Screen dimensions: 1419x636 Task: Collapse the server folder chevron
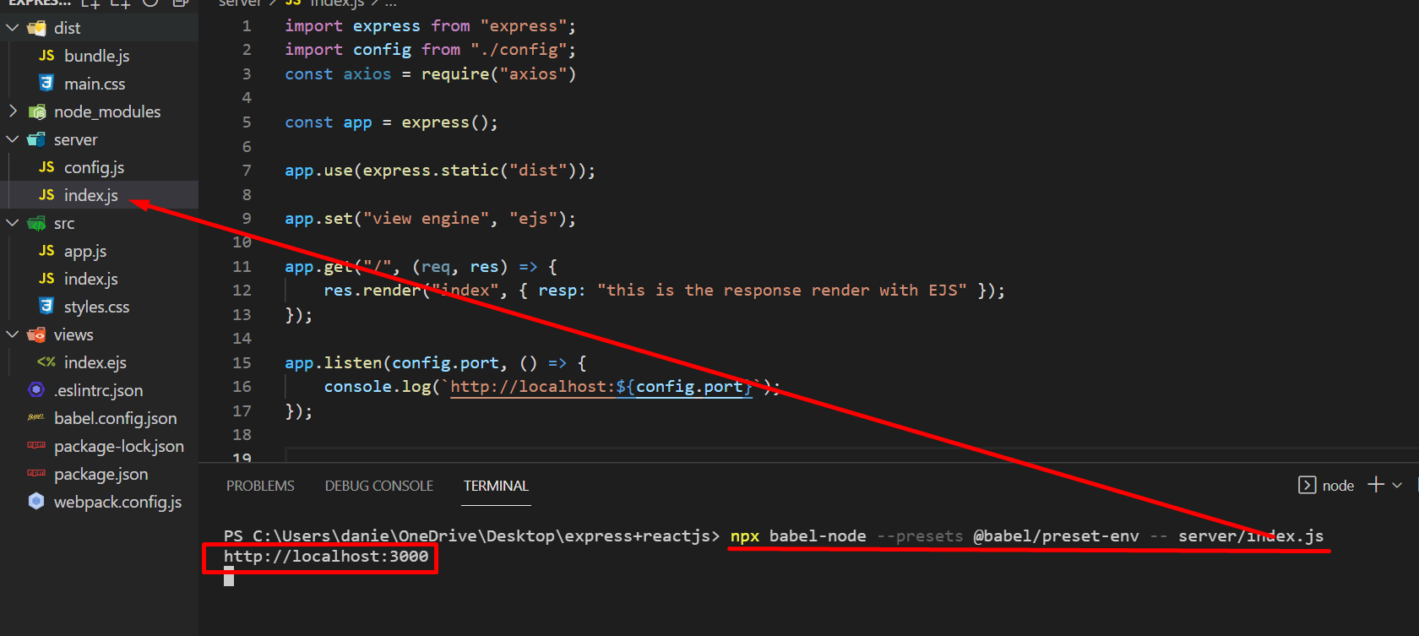click(13, 139)
